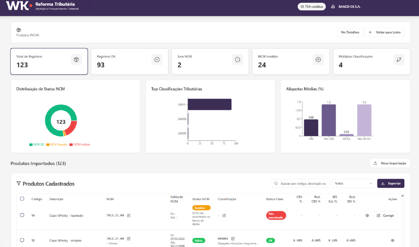
Task: Click the NCM Inválido card's X circle icon
Action: point(318,60)
